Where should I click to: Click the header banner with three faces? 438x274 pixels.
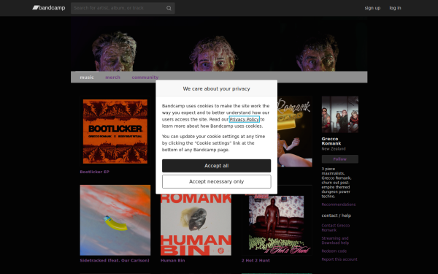point(219,44)
